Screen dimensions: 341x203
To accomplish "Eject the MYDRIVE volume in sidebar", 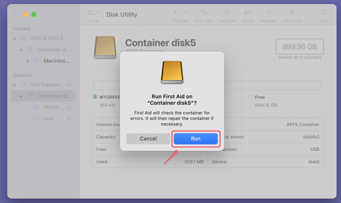I will point(69,107).
